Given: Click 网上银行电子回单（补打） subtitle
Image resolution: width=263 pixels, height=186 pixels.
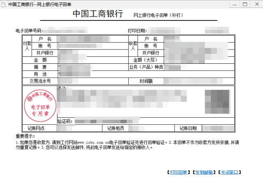Looking at the screenshot, I should coord(158,15).
